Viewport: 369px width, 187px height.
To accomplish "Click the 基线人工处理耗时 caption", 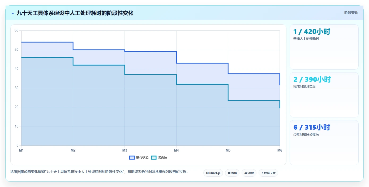I will tap(306, 39).
